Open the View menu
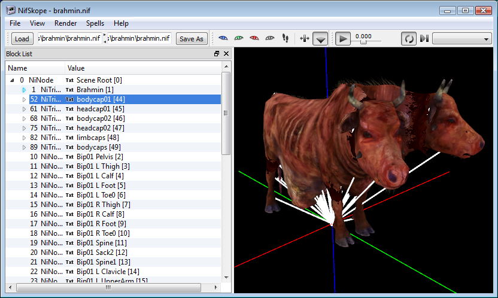This screenshot has height=298, width=498. pos(37,23)
